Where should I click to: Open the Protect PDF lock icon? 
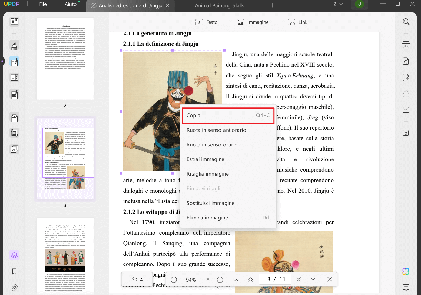406,78
